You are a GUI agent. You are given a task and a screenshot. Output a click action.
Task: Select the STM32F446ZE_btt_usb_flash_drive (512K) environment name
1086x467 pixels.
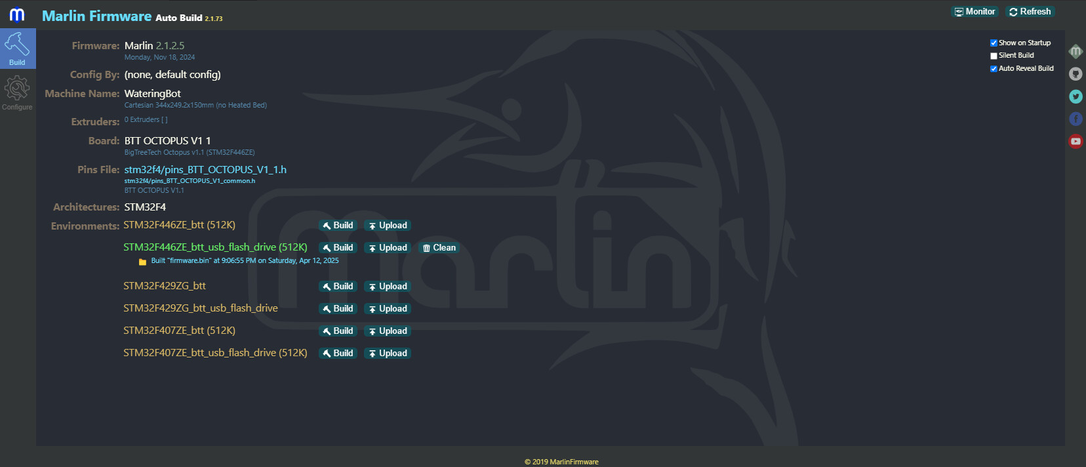(x=215, y=247)
